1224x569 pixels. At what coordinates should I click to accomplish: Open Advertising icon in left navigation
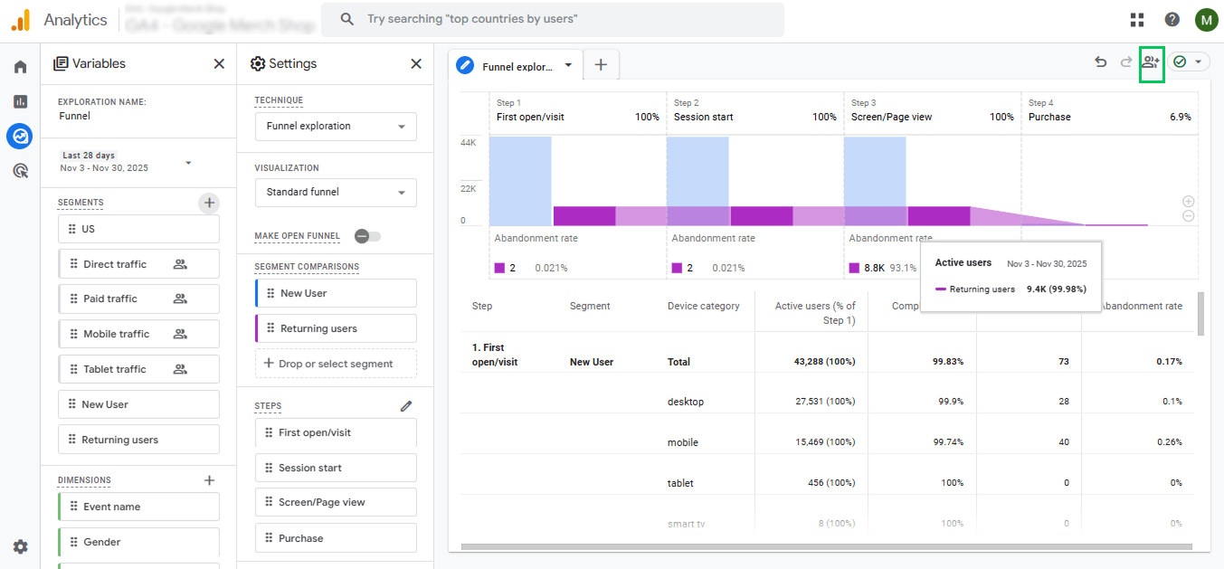(x=20, y=170)
